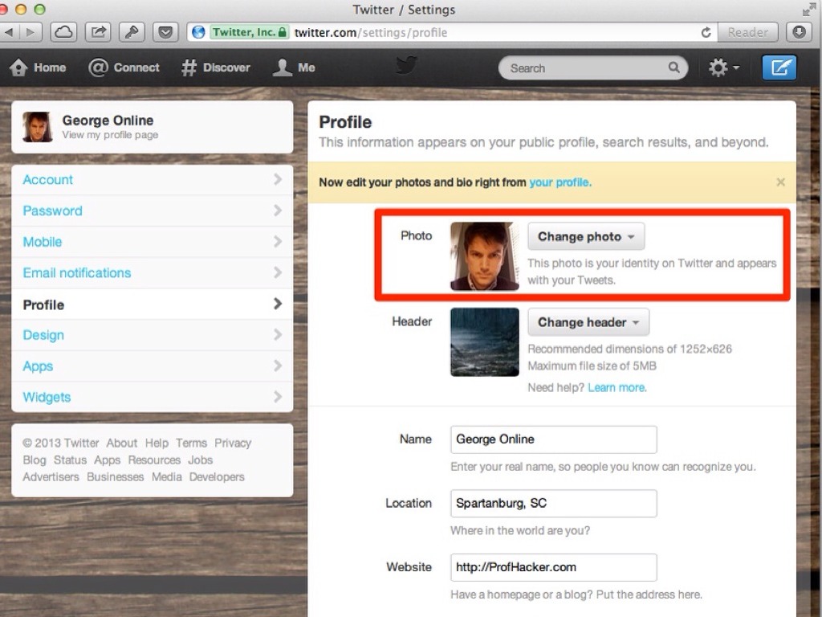
Task: Click the header image thumbnail
Action: [485, 342]
